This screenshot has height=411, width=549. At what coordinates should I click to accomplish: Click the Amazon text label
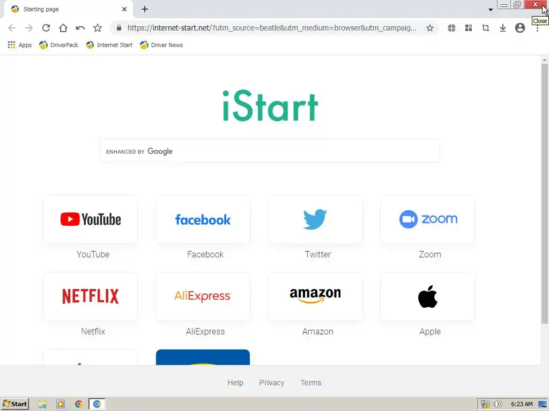(x=317, y=331)
